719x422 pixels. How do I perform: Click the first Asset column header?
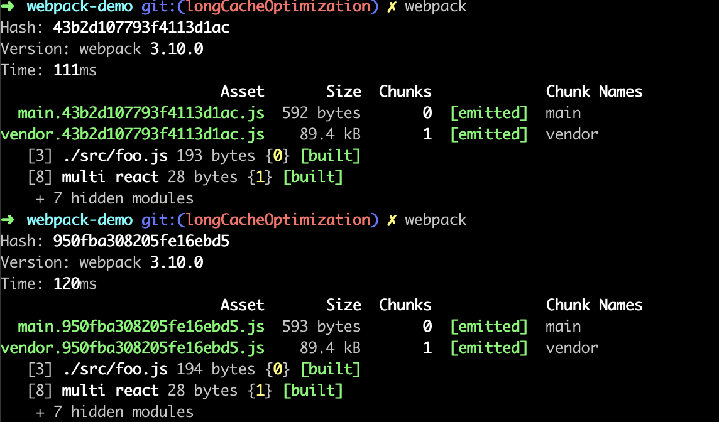pyautogui.click(x=242, y=92)
